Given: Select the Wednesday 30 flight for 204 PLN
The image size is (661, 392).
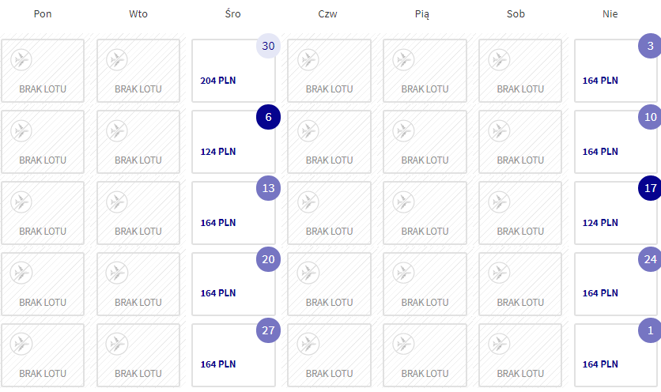Looking at the screenshot, I should [x=233, y=70].
